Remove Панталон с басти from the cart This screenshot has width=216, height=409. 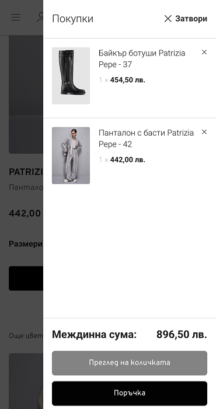(204, 132)
